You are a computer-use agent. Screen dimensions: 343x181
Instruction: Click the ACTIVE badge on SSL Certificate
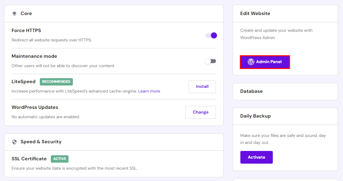click(x=60, y=159)
